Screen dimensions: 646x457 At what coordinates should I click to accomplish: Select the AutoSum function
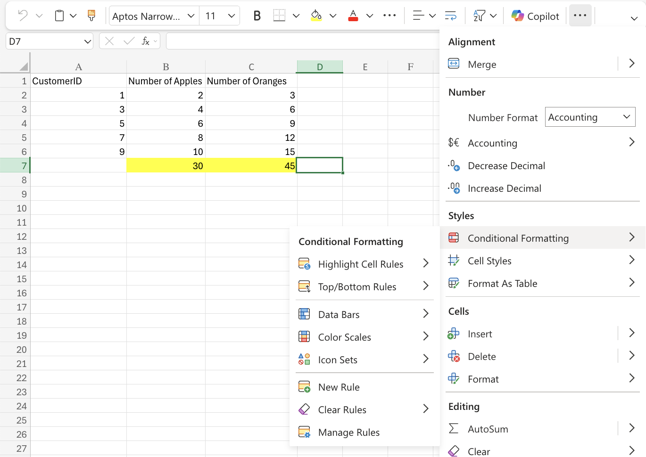488,429
